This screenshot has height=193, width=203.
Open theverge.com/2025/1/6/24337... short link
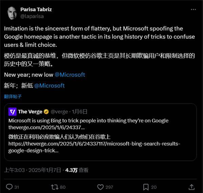tap(46, 127)
